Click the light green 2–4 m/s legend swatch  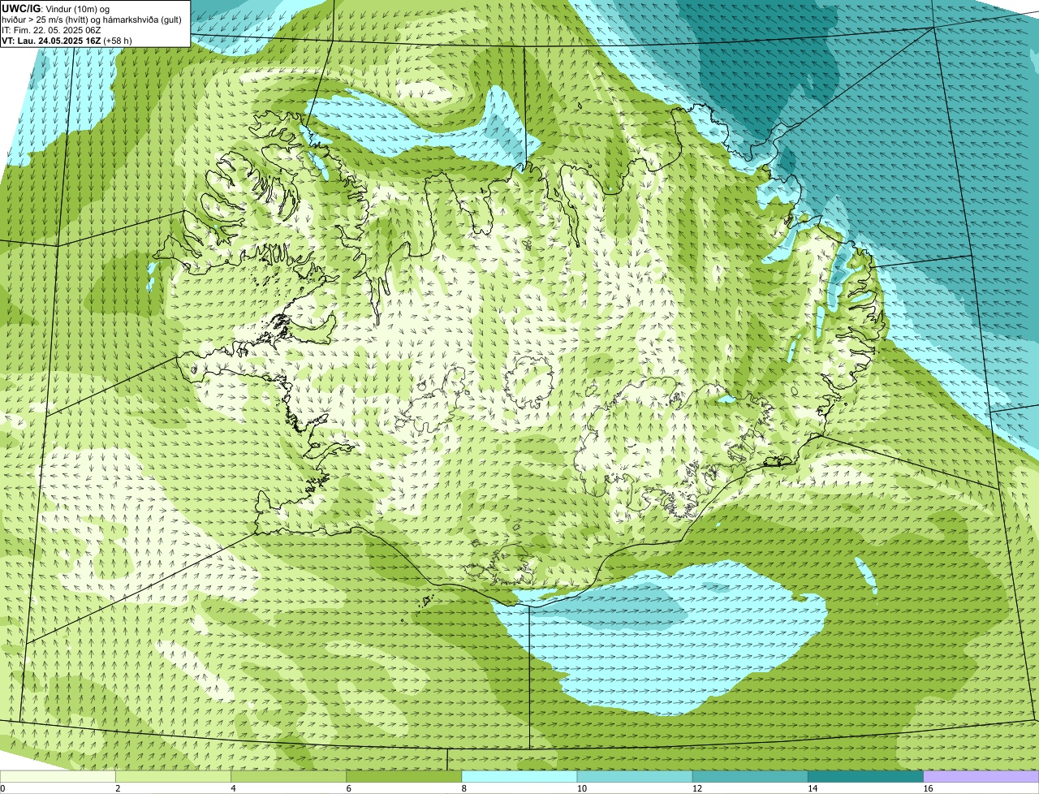pyautogui.click(x=173, y=776)
